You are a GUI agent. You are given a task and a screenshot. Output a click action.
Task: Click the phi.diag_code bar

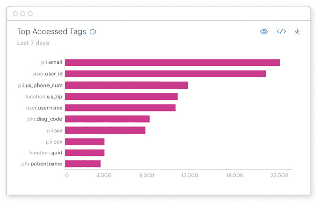107,119
